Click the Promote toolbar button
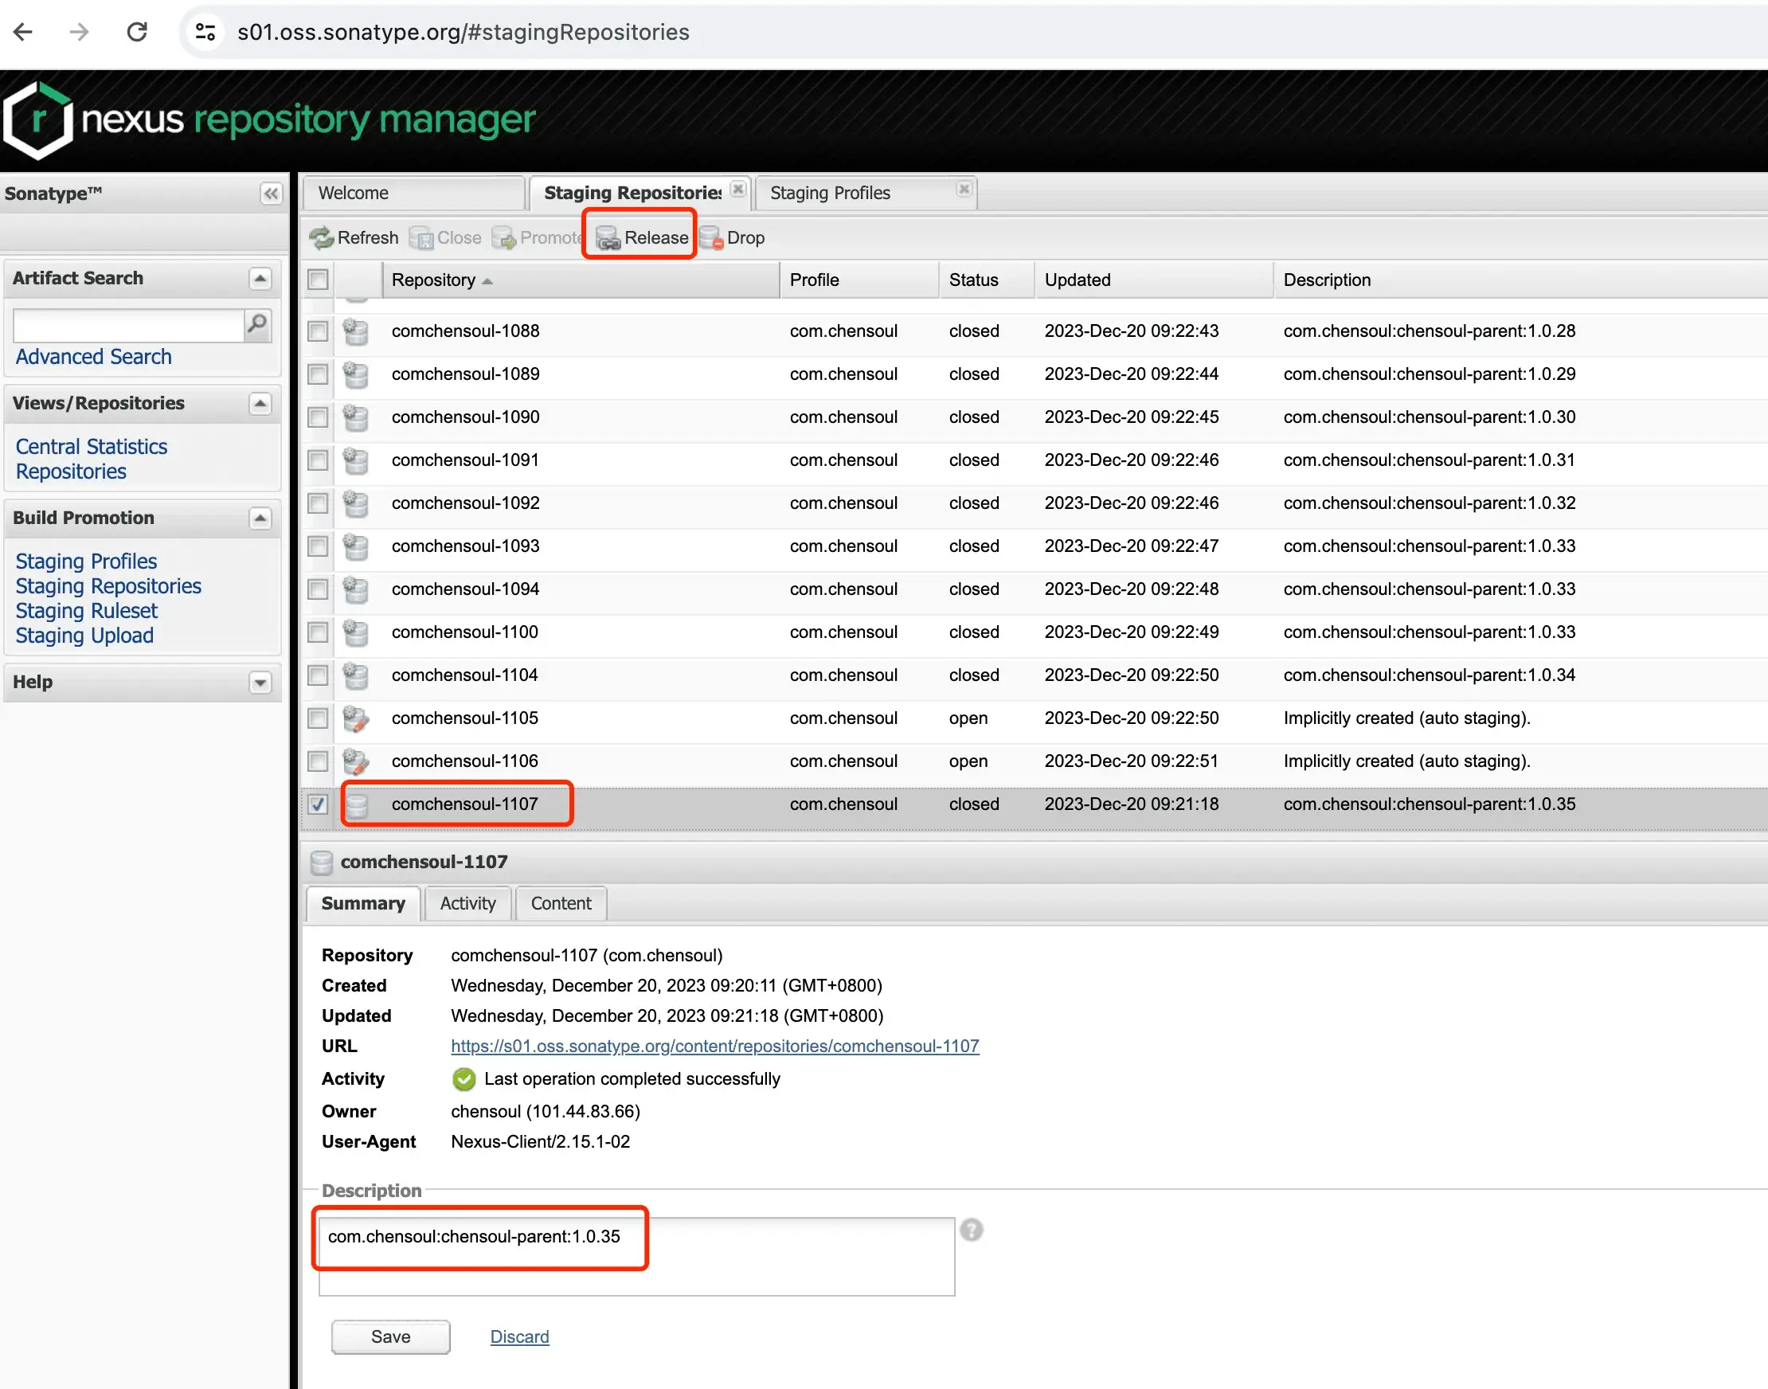The height and width of the screenshot is (1389, 1768). pyautogui.click(x=537, y=237)
